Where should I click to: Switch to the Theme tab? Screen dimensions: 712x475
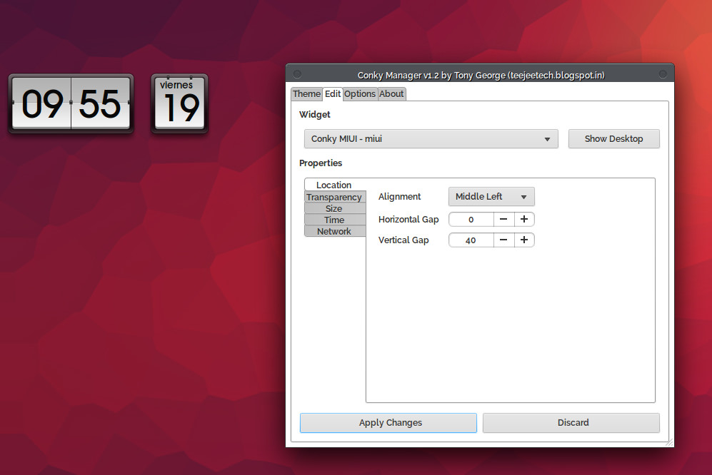point(306,94)
